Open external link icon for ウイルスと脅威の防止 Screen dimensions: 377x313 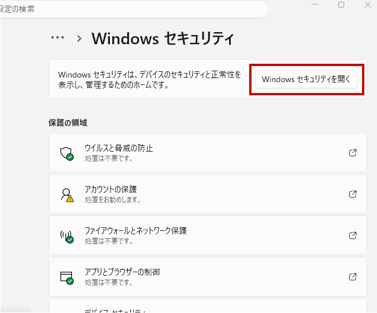point(353,153)
